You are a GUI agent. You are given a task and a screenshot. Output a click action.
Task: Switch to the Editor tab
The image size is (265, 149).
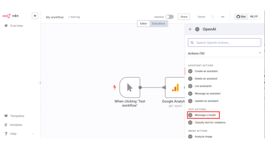pyautogui.click(x=144, y=24)
